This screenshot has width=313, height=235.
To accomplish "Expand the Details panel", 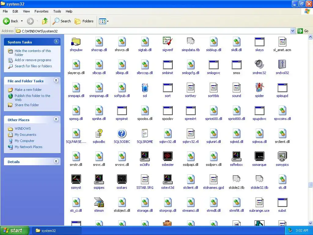I will (56, 161).
